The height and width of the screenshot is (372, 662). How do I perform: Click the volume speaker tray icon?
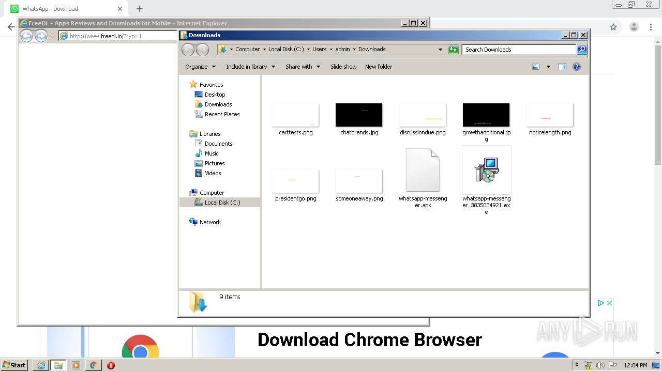(x=600, y=365)
